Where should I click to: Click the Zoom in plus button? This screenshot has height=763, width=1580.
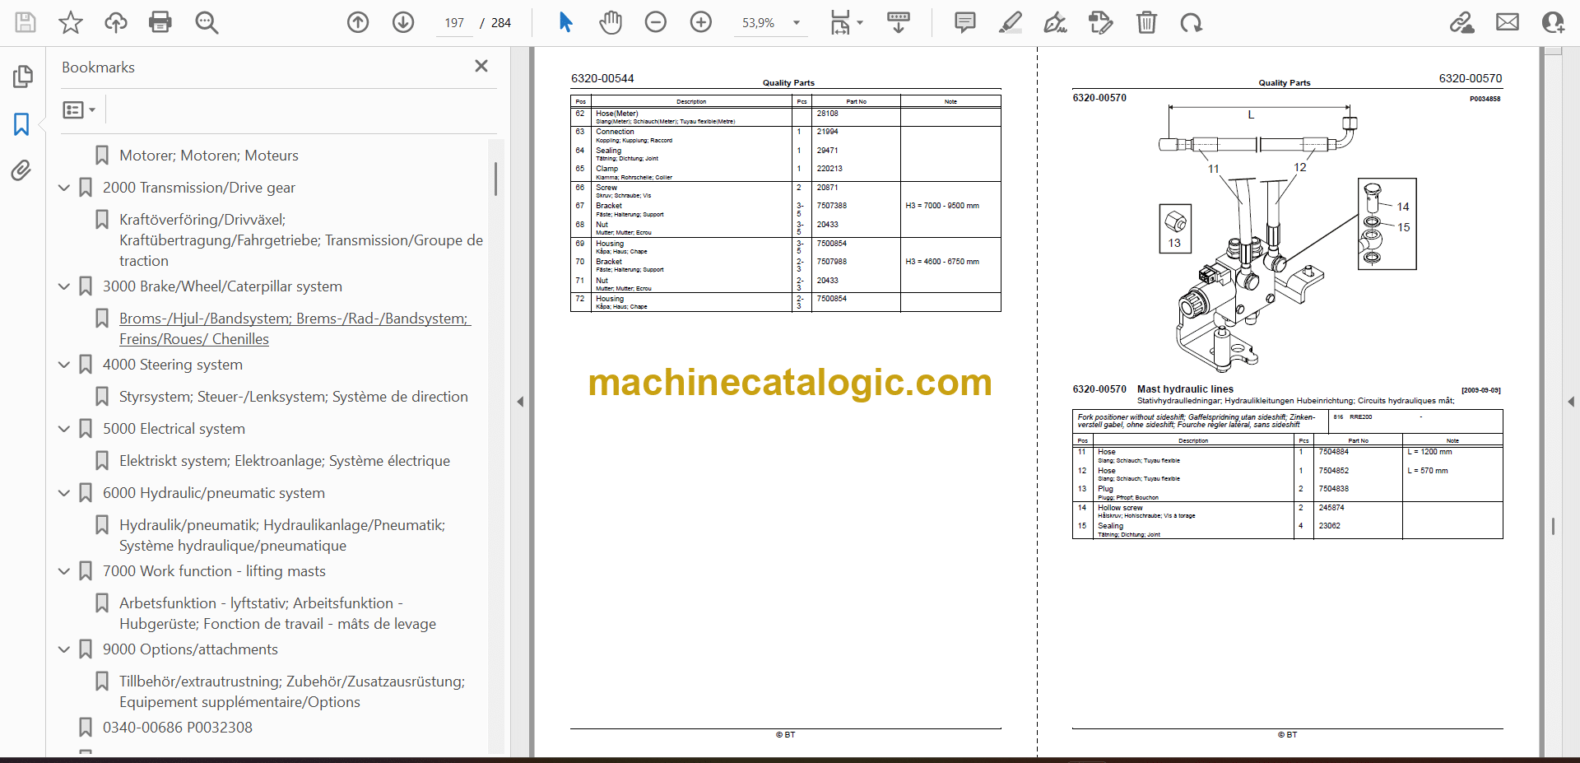700,22
